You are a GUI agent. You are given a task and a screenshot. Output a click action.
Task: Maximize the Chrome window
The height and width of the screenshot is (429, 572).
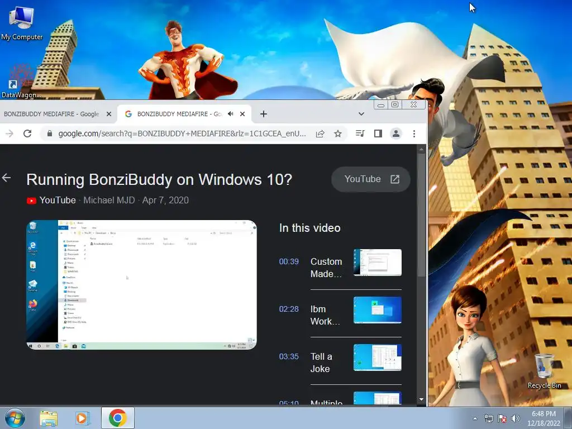point(395,105)
